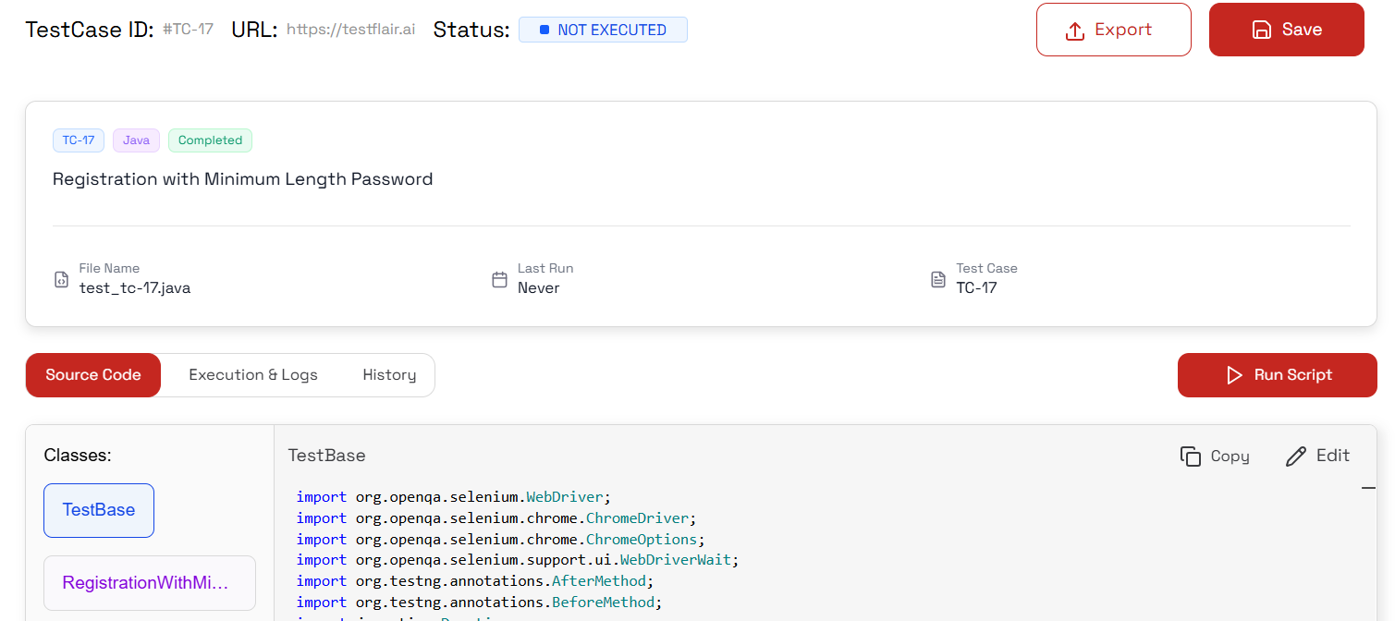Image resolution: width=1395 pixels, height=621 pixels.
Task: Select the TestBase class
Action: point(99,510)
